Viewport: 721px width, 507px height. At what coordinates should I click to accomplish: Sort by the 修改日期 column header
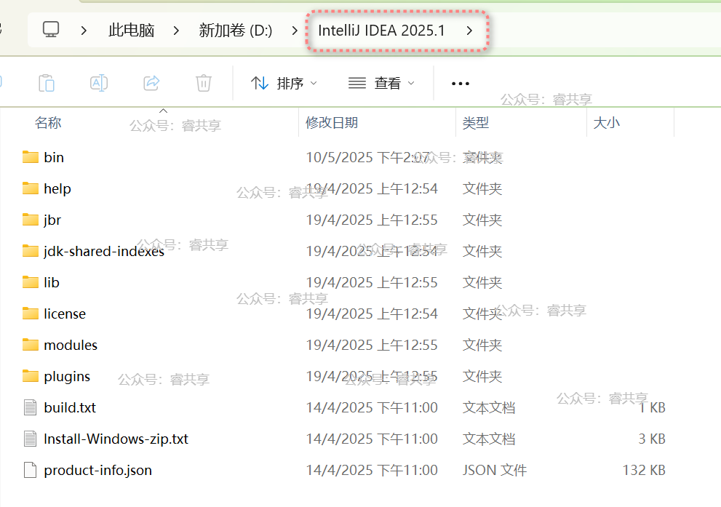pyautogui.click(x=332, y=123)
